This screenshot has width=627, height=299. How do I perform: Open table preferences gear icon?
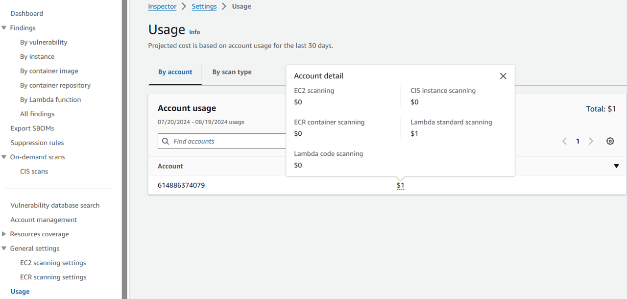coord(610,141)
